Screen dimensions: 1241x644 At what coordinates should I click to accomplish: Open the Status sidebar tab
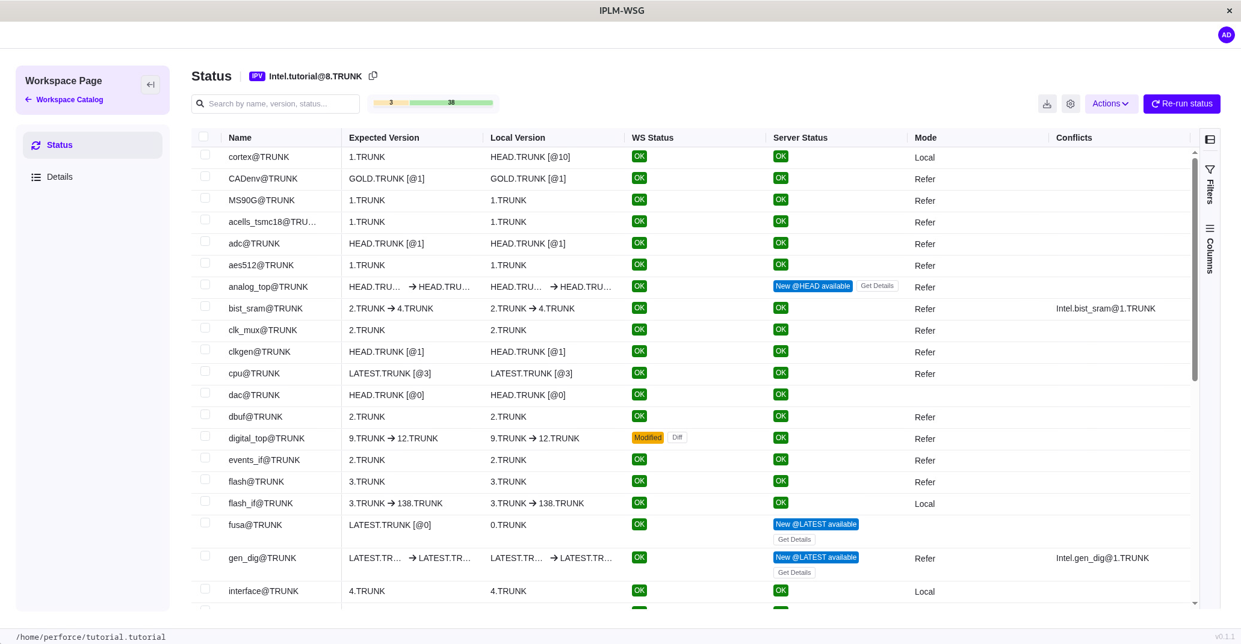coord(93,145)
